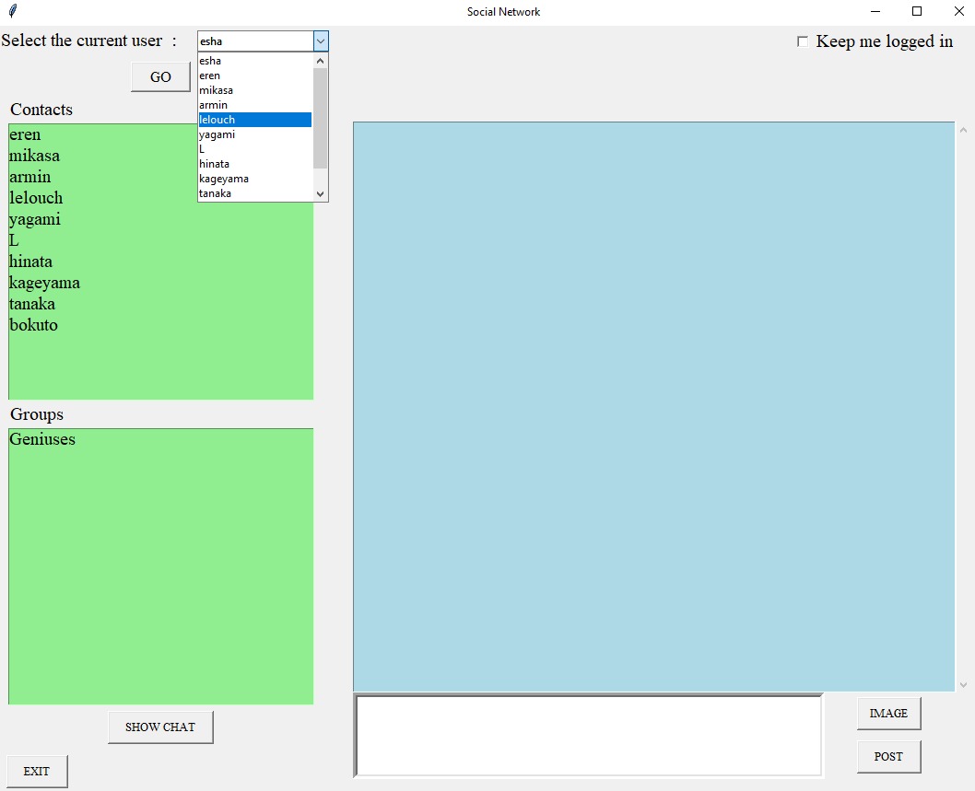The image size is (975, 791).
Task: Click the IMAGE button
Action: click(888, 714)
